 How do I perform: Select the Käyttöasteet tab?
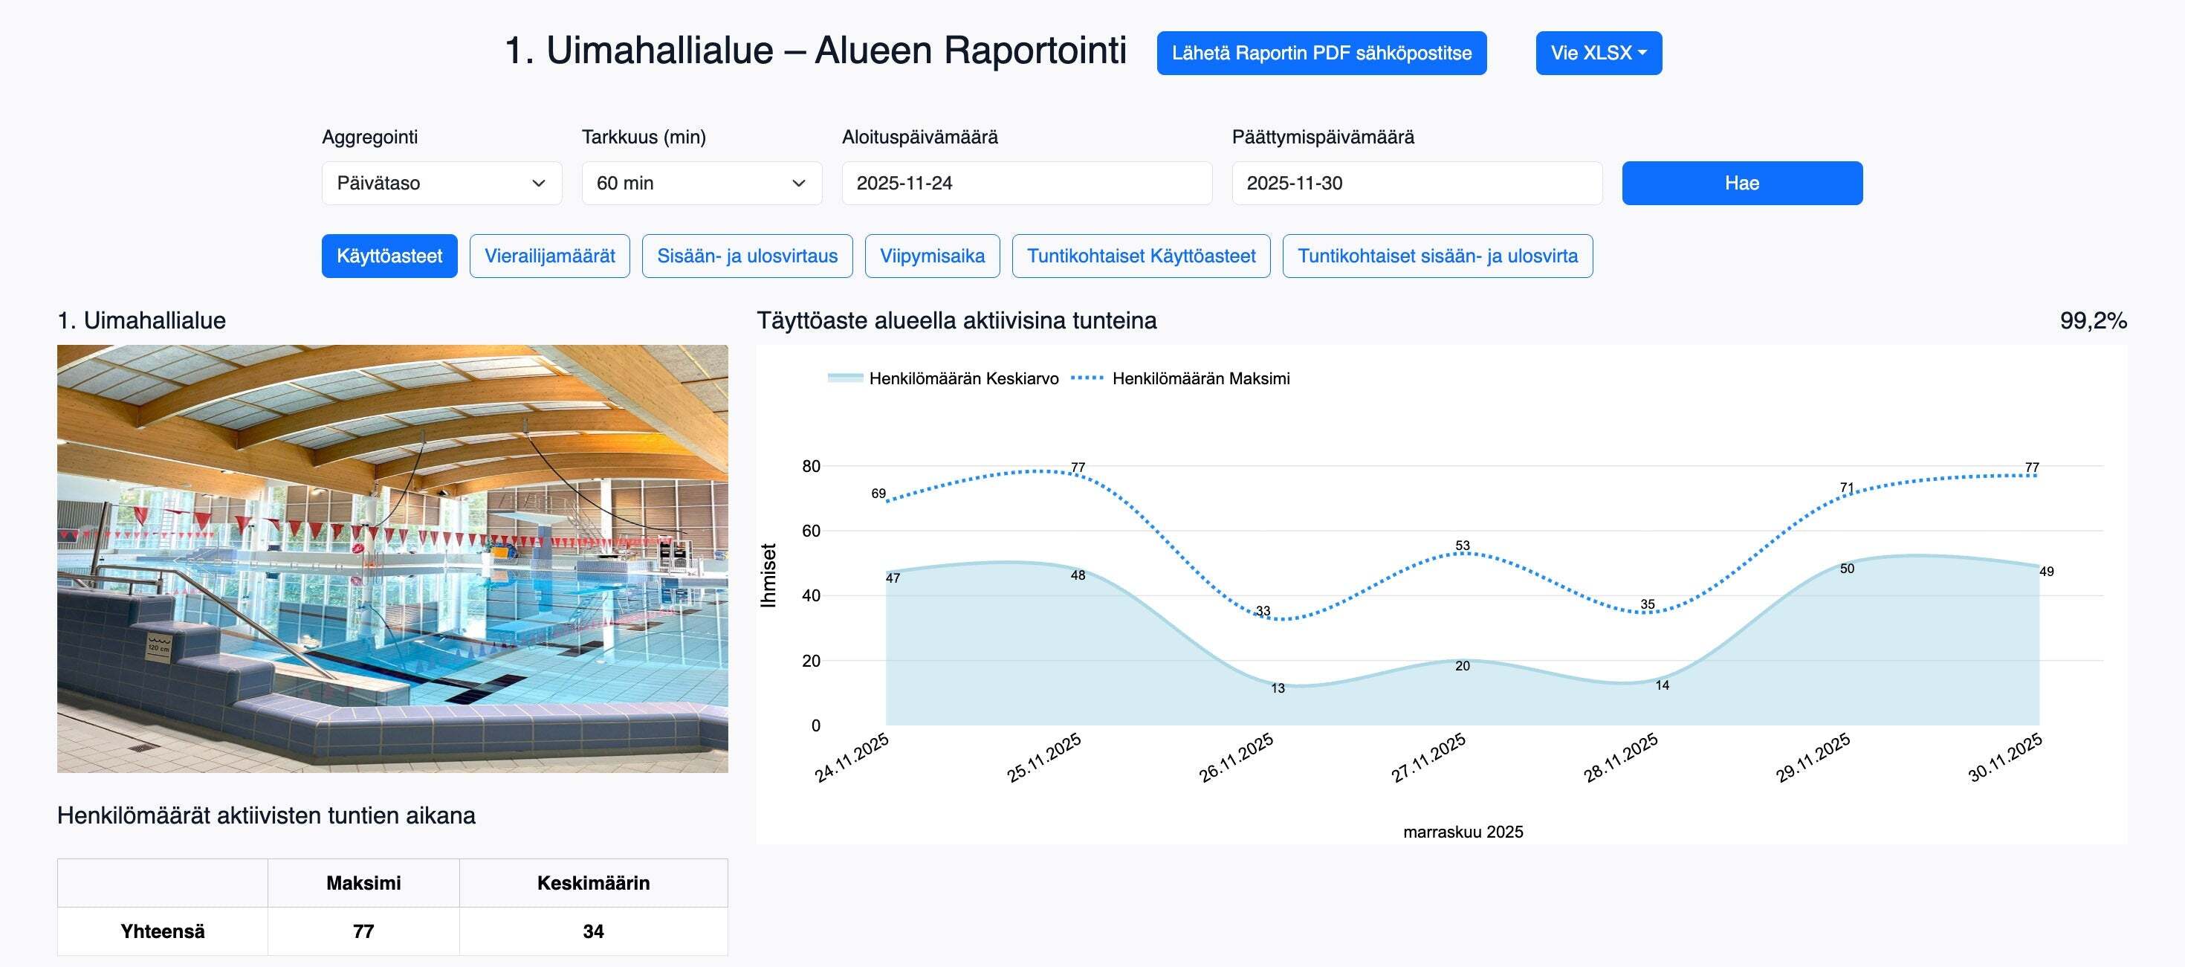tap(389, 256)
